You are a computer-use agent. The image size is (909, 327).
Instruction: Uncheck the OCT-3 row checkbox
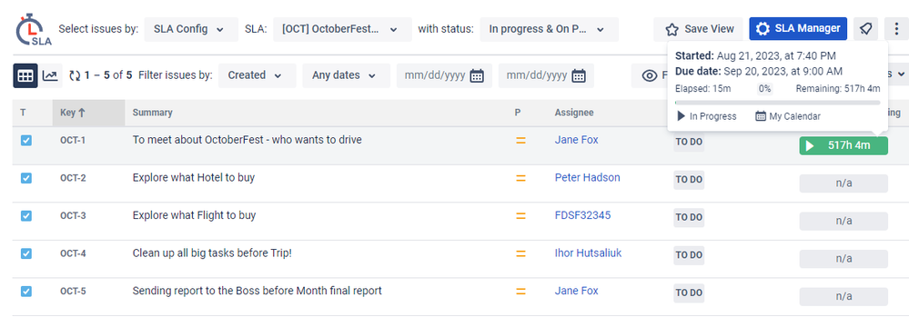click(26, 216)
